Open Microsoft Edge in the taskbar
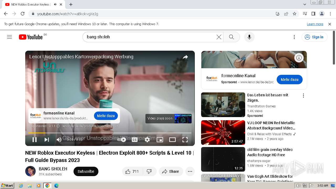Screen dimensions: 336x189 tap(56, 186)
